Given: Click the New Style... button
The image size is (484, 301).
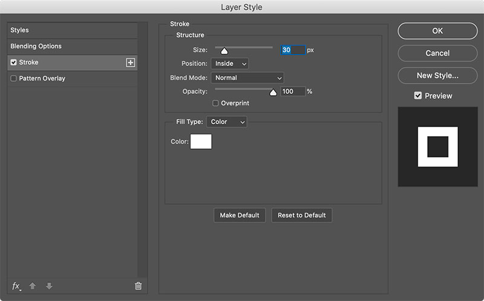Looking at the screenshot, I should pos(437,76).
